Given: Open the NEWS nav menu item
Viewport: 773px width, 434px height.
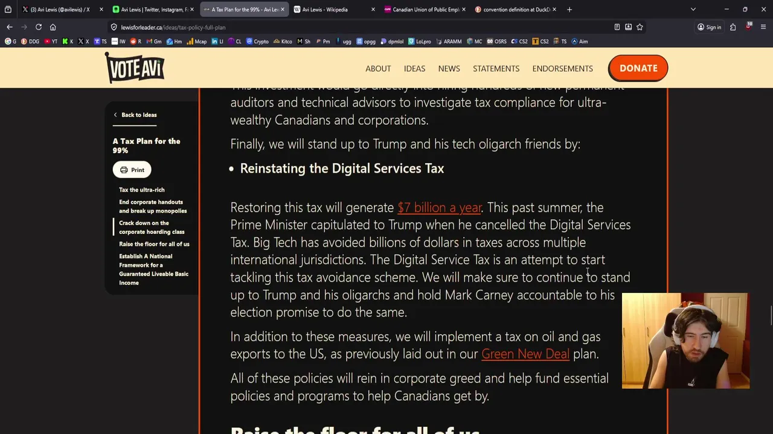Looking at the screenshot, I should click(449, 69).
